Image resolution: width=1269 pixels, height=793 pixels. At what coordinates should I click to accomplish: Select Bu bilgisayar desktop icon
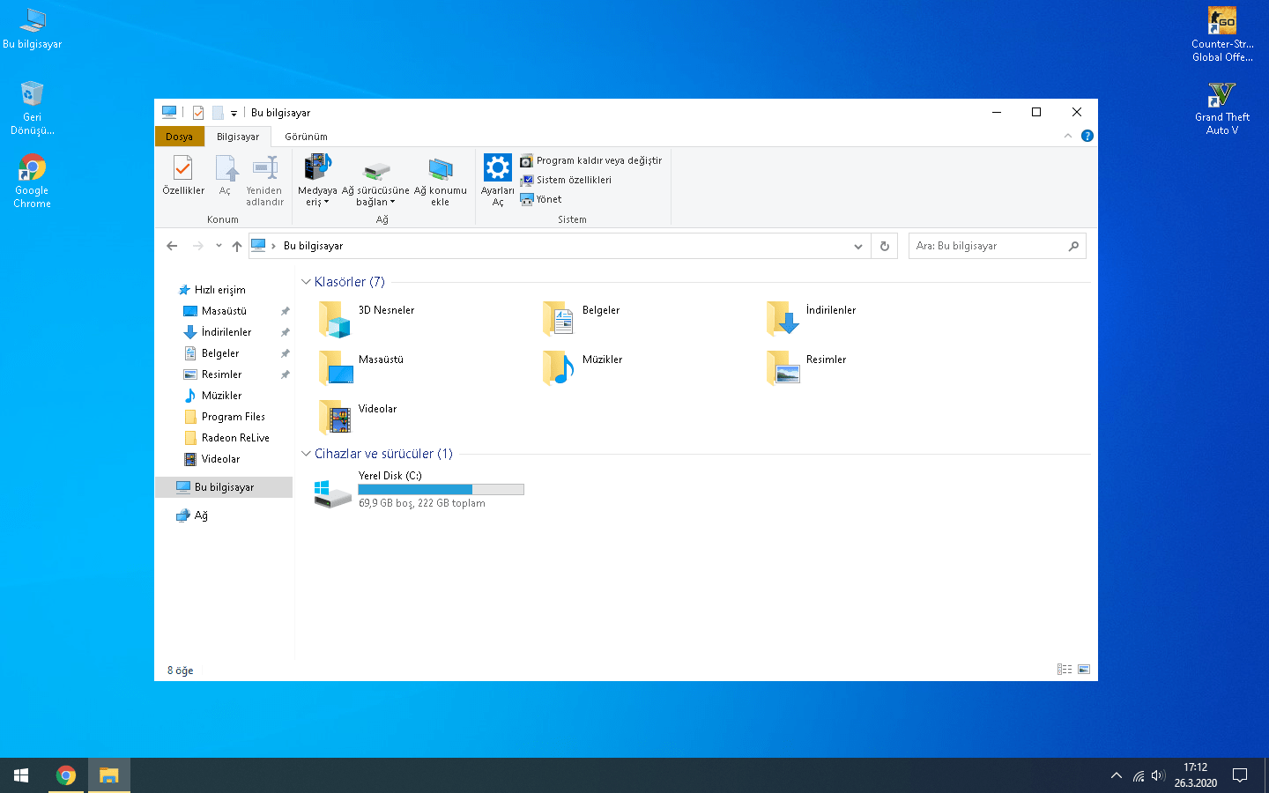coord(33,28)
